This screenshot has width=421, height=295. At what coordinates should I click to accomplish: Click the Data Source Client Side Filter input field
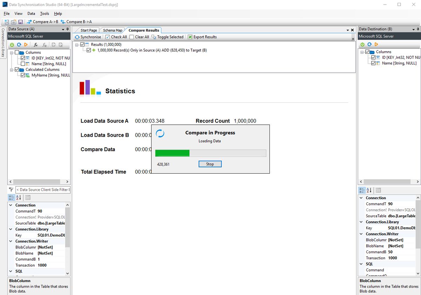(42, 189)
